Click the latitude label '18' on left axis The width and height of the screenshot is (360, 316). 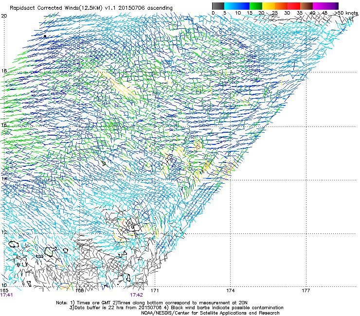(x=4, y=70)
